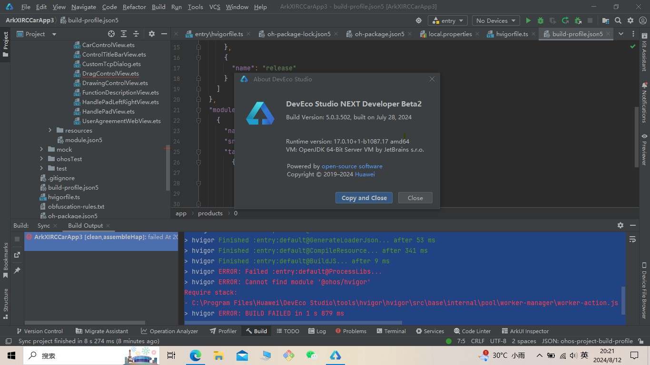This screenshot has width=650, height=365.
Task: Open the open-source software link
Action: (352, 166)
